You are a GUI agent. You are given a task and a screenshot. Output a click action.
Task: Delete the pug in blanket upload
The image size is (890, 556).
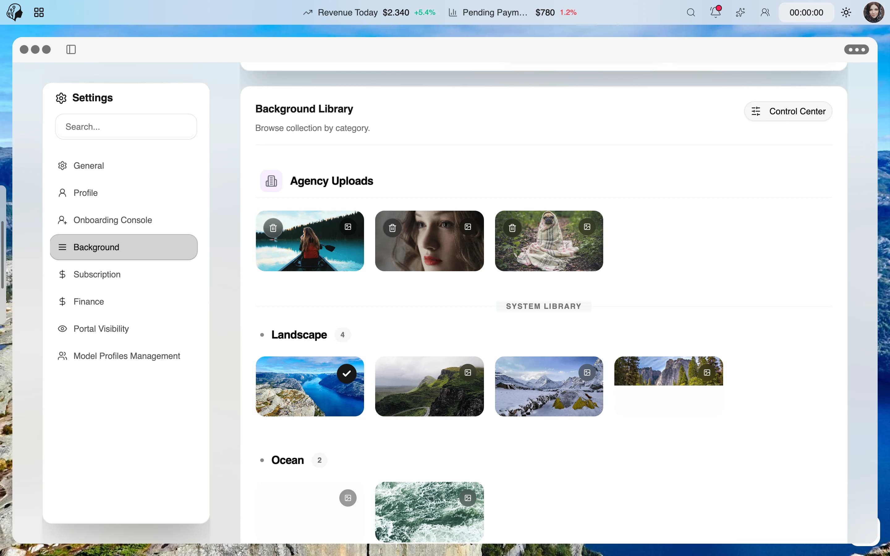point(512,228)
